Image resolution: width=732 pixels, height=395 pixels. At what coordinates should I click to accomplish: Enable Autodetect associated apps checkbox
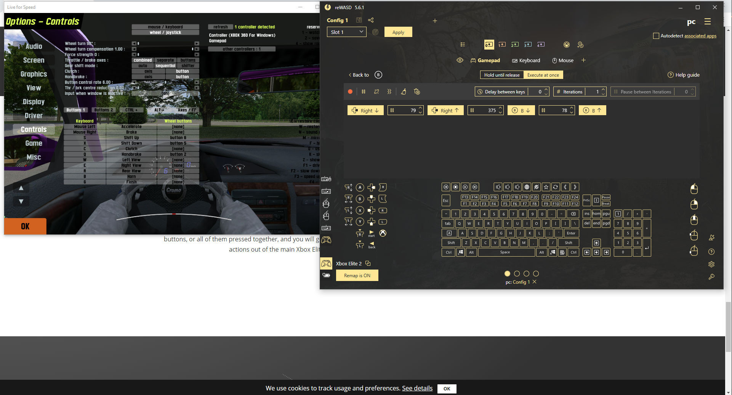656,36
